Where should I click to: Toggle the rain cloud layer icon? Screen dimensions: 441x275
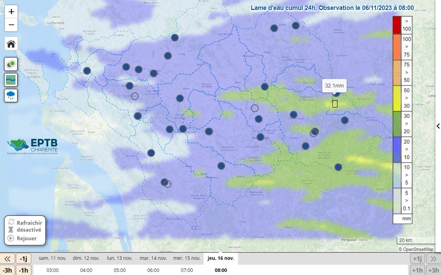[x=11, y=96]
